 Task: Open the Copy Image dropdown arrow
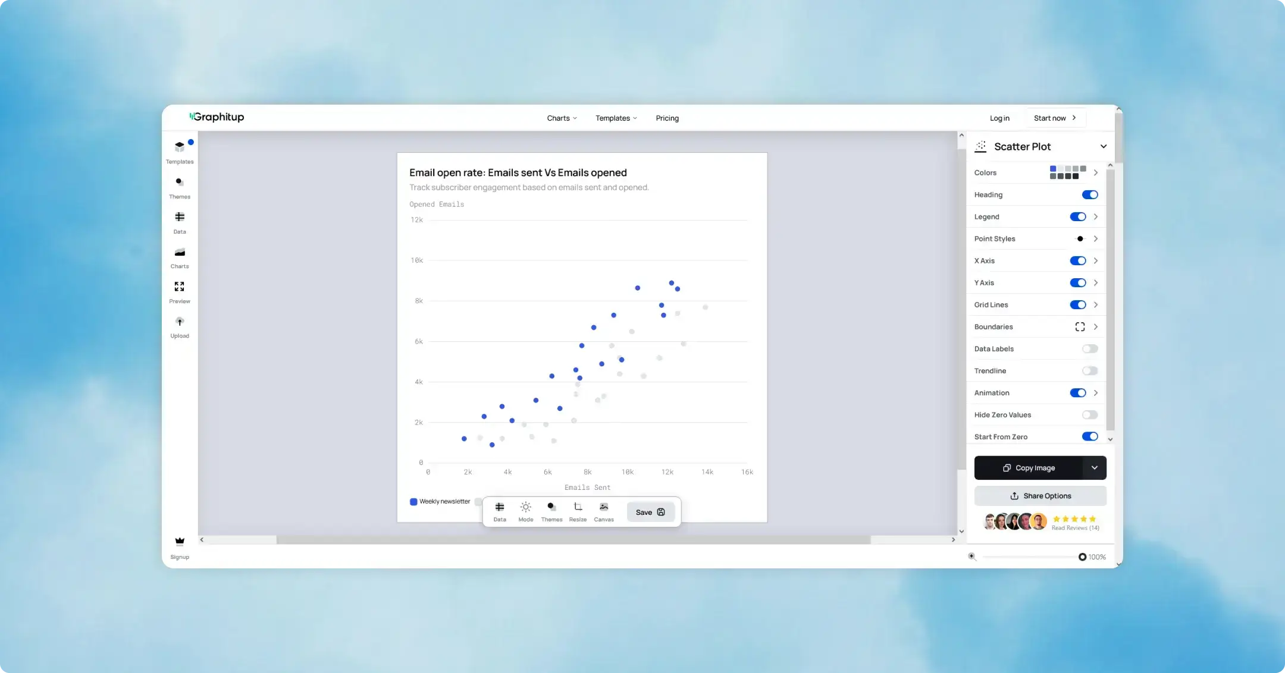click(x=1094, y=468)
